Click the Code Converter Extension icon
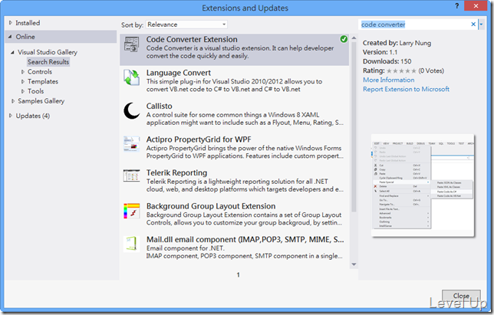Viewport: 494px width, 315px height. [x=131, y=44]
